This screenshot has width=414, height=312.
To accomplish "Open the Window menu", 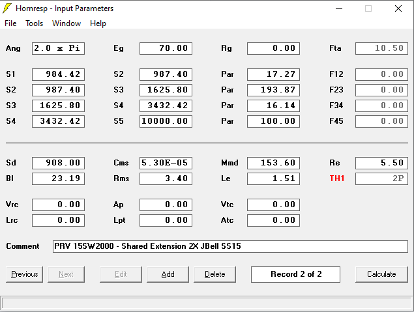I will point(67,23).
